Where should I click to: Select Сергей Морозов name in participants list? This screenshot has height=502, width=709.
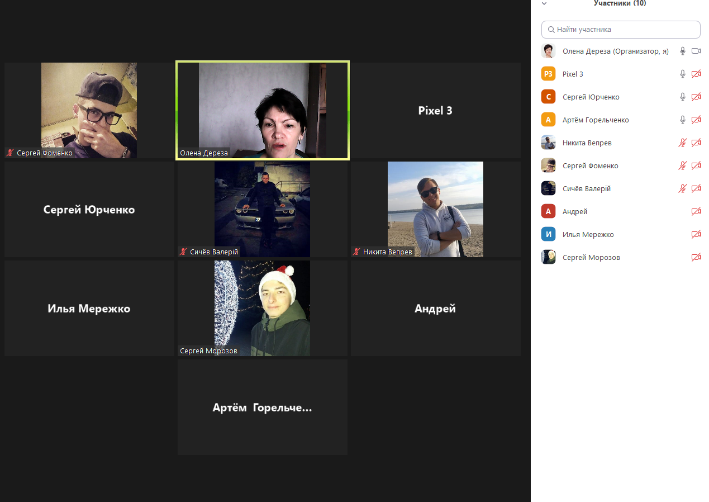click(591, 257)
